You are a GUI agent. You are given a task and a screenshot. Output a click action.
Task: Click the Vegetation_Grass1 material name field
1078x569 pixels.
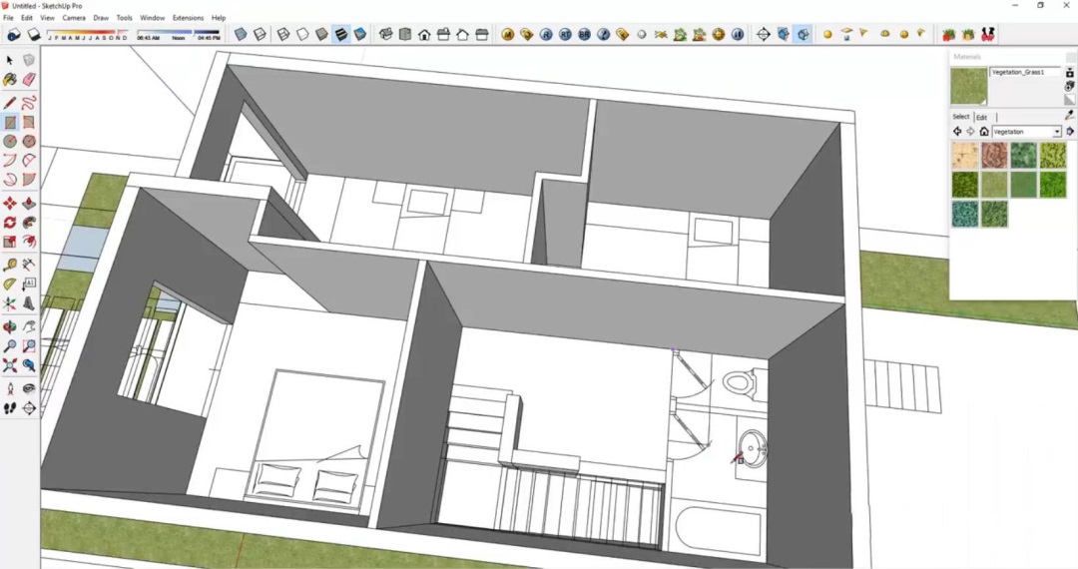(1024, 73)
